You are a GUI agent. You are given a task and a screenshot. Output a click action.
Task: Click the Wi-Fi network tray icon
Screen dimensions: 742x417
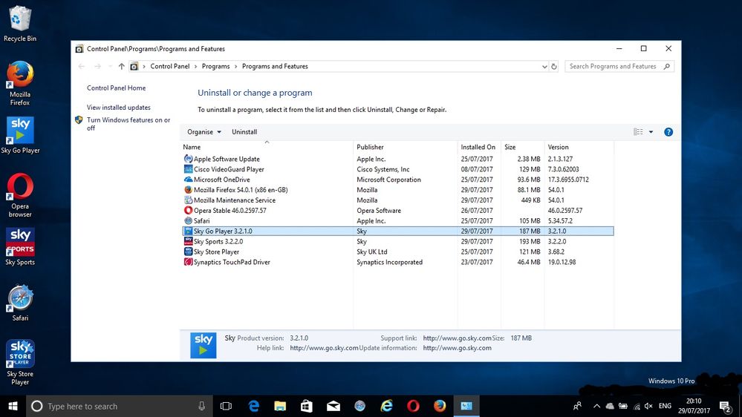[637, 406]
